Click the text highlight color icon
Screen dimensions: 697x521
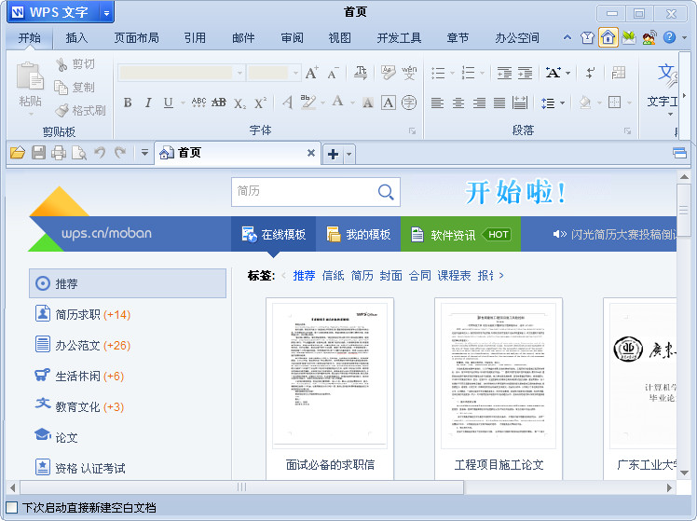[x=308, y=103]
